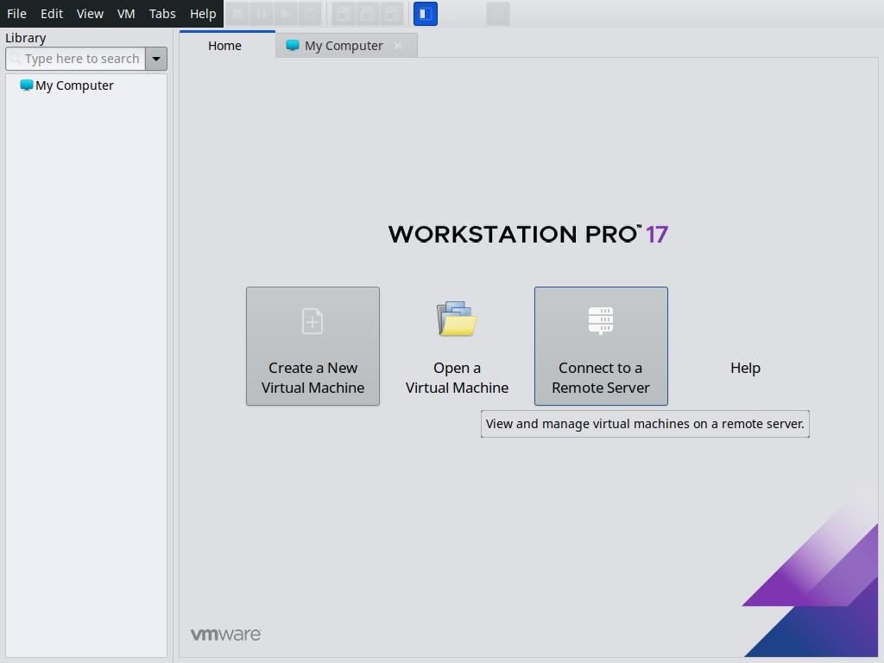The width and height of the screenshot is (884, 663).
Task: Click the suspend (pause) toolbar icon
Action: tap(262, 14)
